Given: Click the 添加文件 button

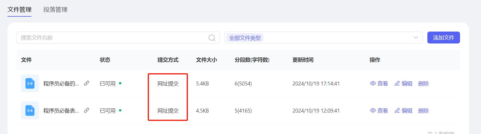Looking at the screenshot, I should coord(444,38).
